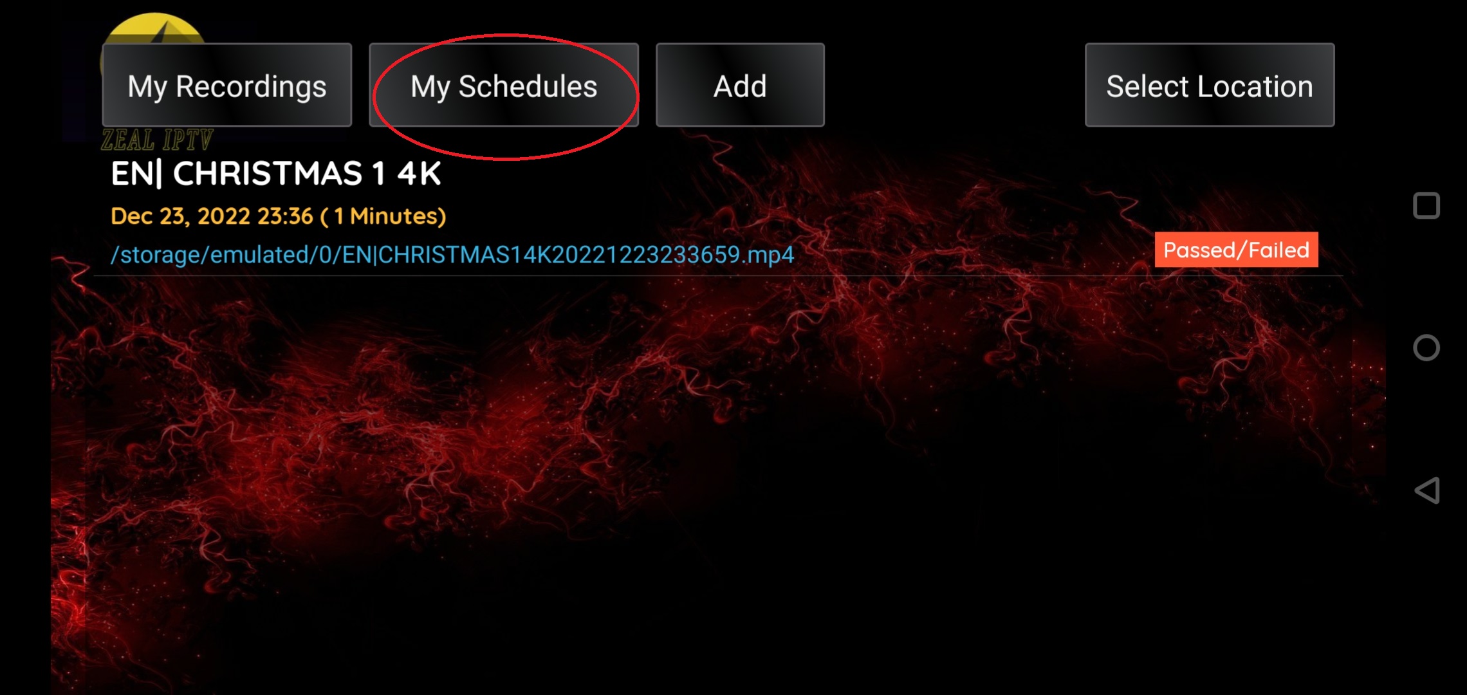
Task: Tap the Android back triangle icon
Action: (1426, 490)
